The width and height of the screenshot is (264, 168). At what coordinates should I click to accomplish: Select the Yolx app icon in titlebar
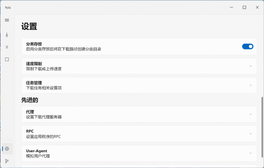[8, 7]
